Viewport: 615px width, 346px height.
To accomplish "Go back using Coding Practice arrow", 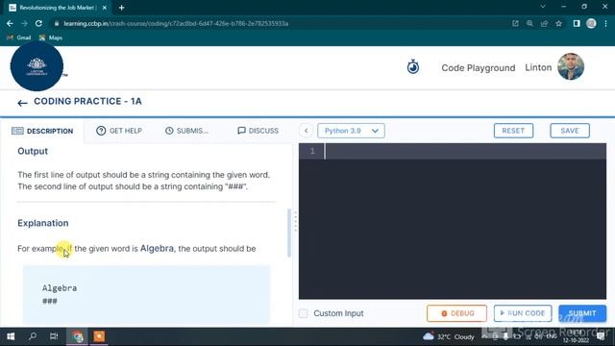I will click(22, 103).
